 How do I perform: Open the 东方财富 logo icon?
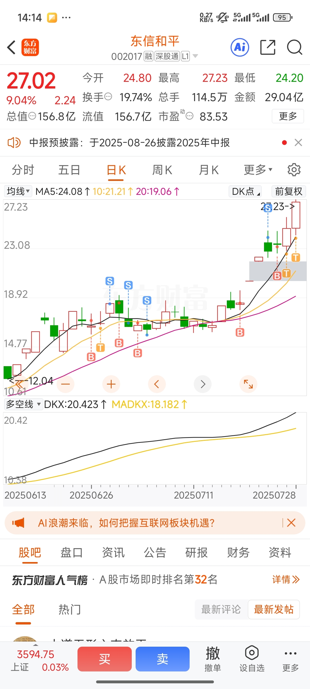(30, 47)
